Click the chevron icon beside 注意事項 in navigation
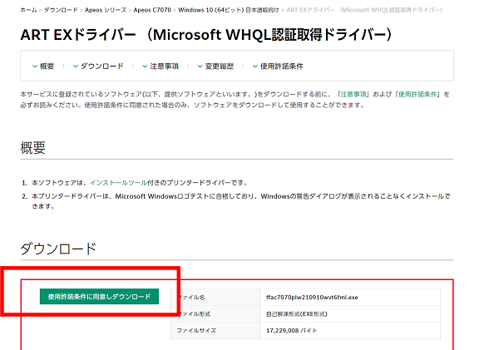This screenshot has width=499, height=350. click(143, 66)
